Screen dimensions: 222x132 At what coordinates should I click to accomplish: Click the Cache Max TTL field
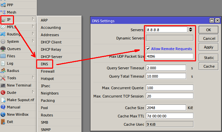point(169,116)
